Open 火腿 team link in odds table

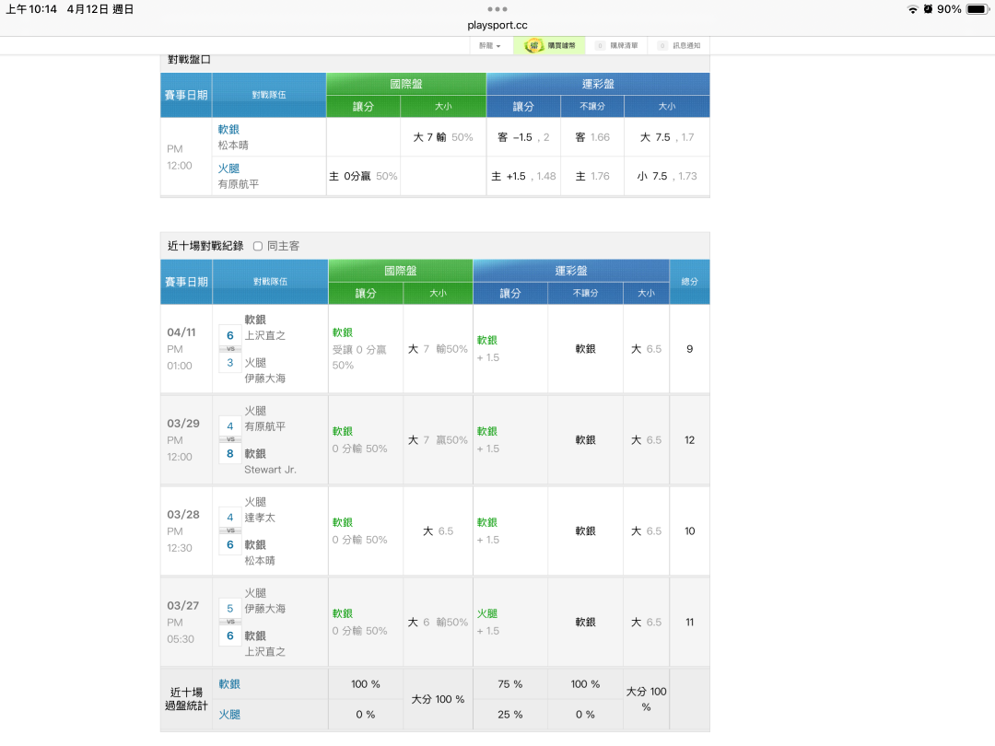[x=228, y=169]
